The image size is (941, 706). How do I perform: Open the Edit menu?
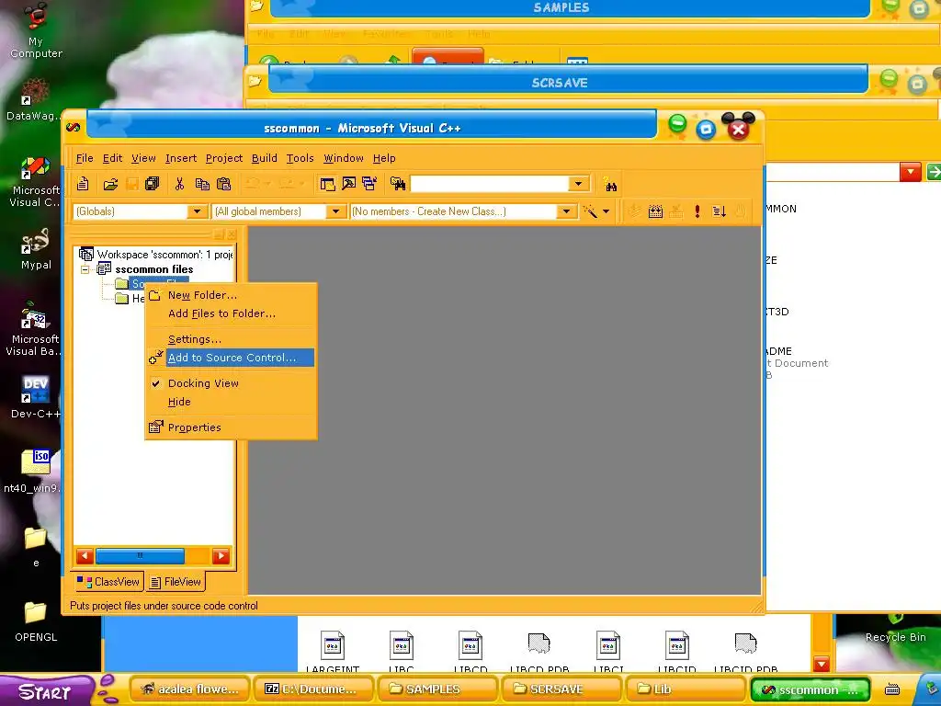(x=112, y=158)
